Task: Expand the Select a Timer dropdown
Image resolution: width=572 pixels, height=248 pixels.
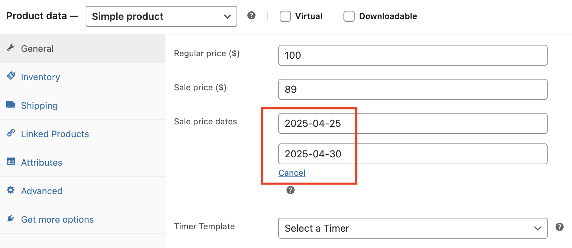Action: 412,228
